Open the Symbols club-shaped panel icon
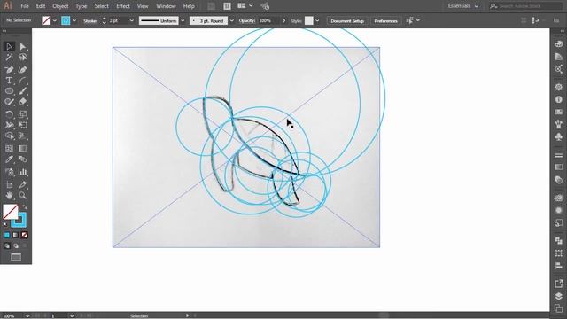The width and height of the screenshot is (567, 319). (559, 136)
